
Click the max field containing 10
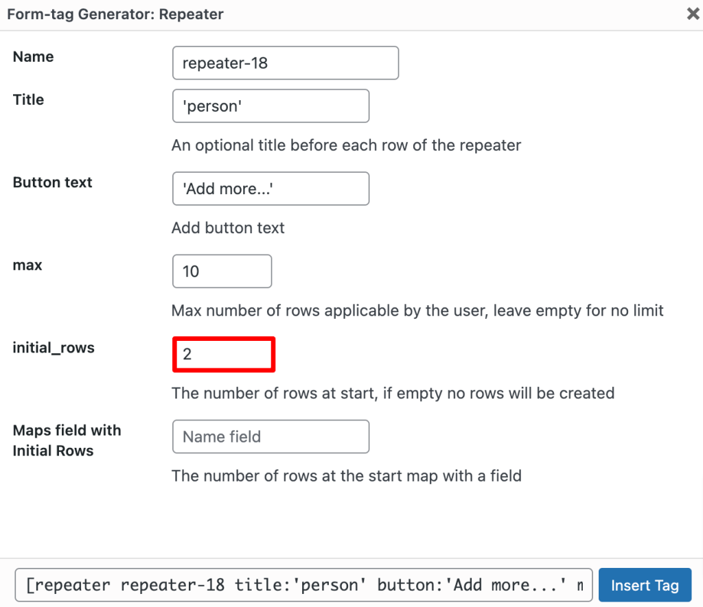tap(221, 271)
